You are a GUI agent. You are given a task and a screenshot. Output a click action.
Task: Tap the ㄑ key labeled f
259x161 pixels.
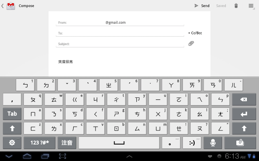pos(96,114)
